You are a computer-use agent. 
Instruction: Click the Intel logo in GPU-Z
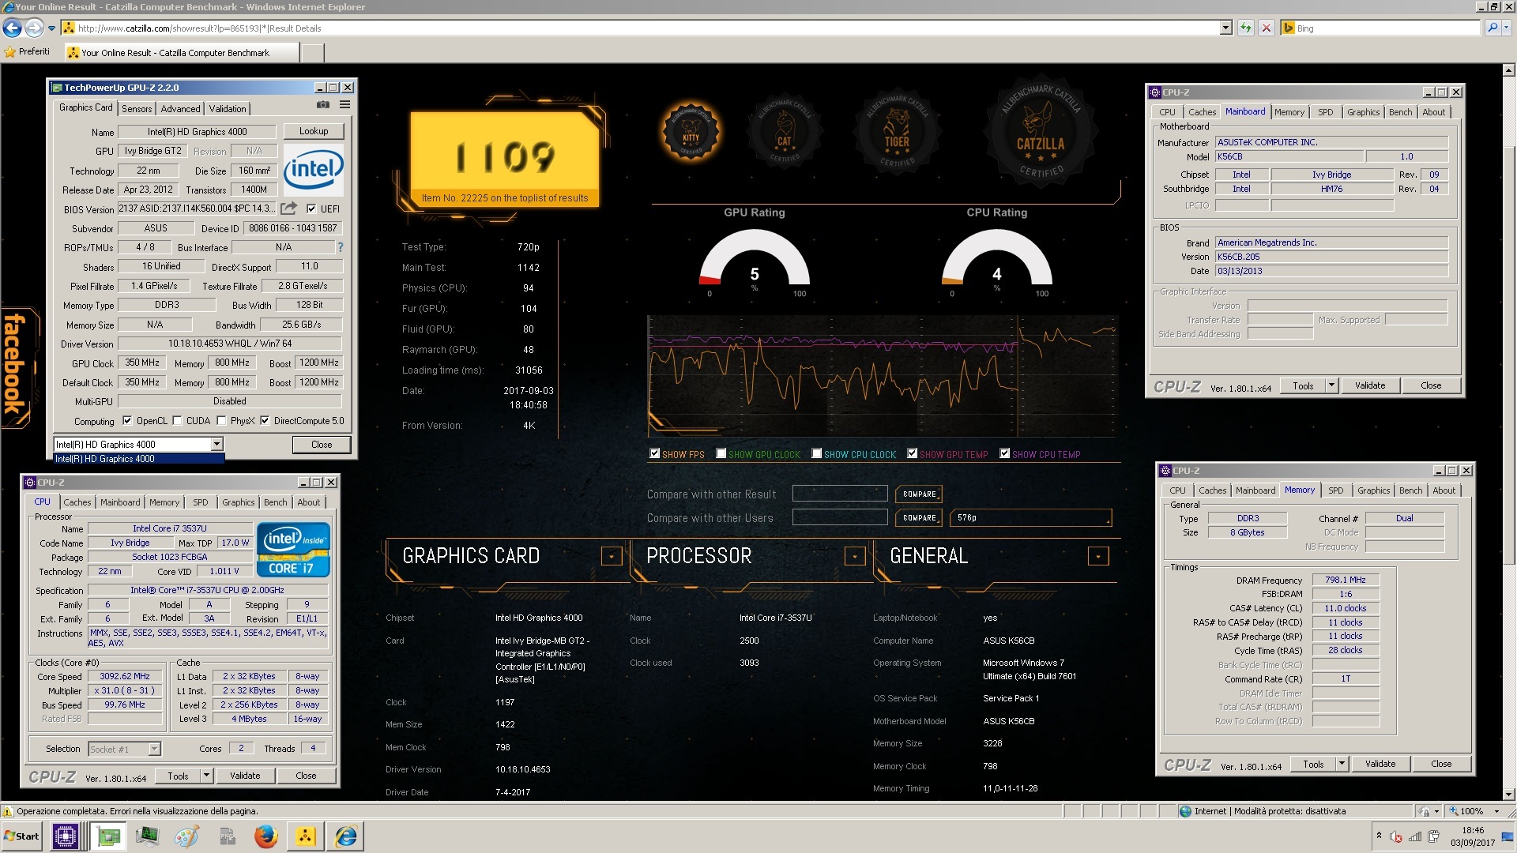[x=313, y=170]
